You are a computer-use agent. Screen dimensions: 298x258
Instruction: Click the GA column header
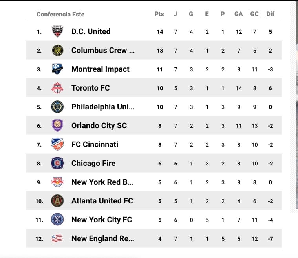239,14
